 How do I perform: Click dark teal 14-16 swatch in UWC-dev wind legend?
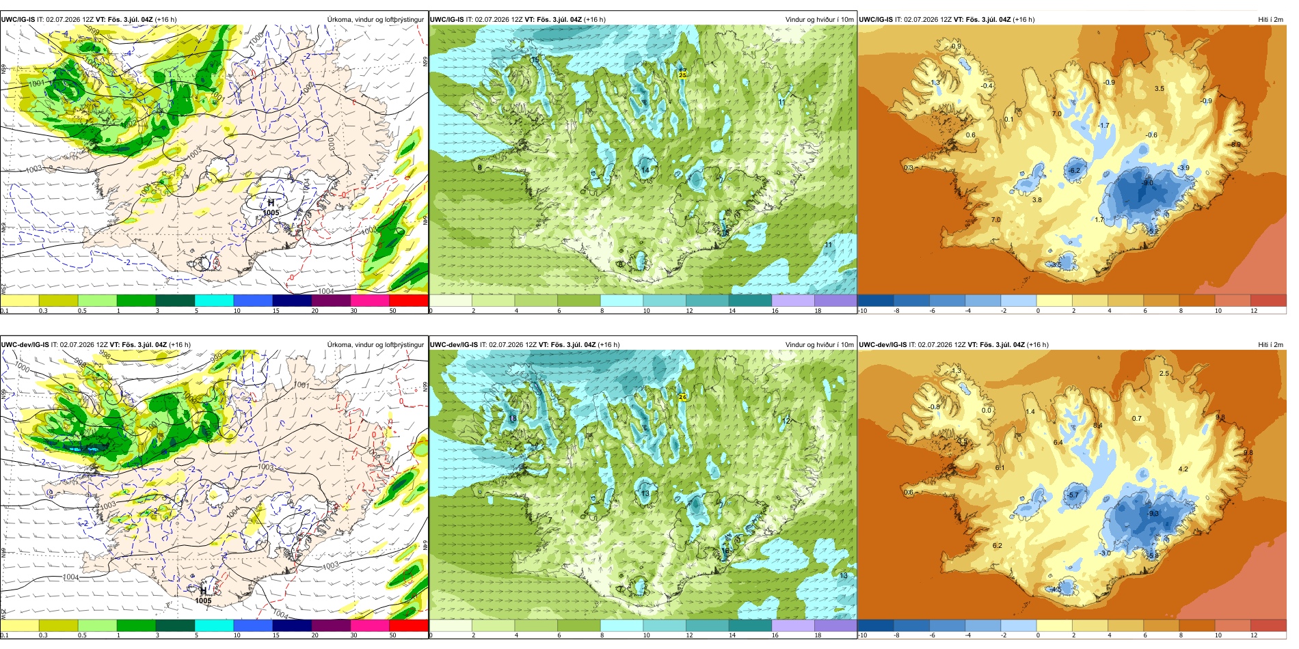coord(750,625)
